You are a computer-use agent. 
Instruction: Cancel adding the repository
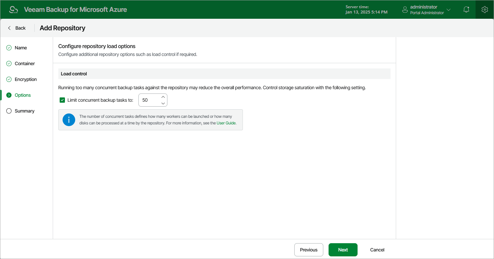pyautogui.click(x=377, y=250)
